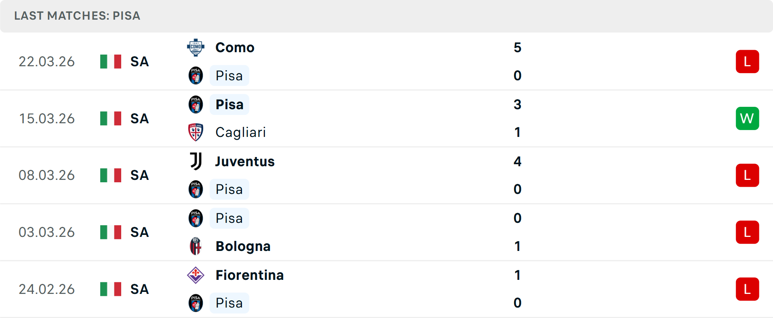The image size is (773, 318).
Task: Open the Juventus team link
Action: point(245,161)
